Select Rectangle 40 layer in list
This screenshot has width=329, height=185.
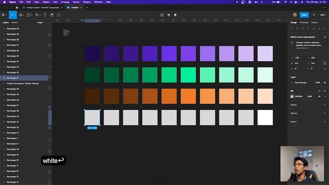coord(24,29)
